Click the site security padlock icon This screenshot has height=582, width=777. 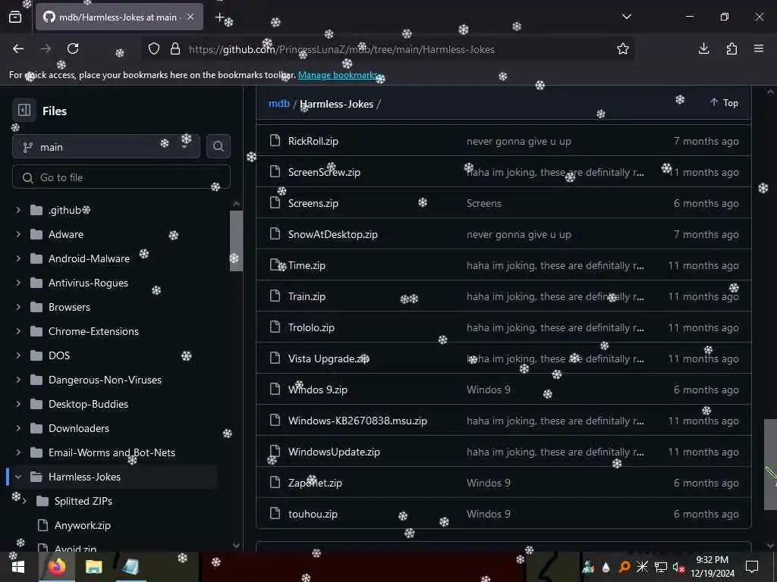(x=175, y=48)
